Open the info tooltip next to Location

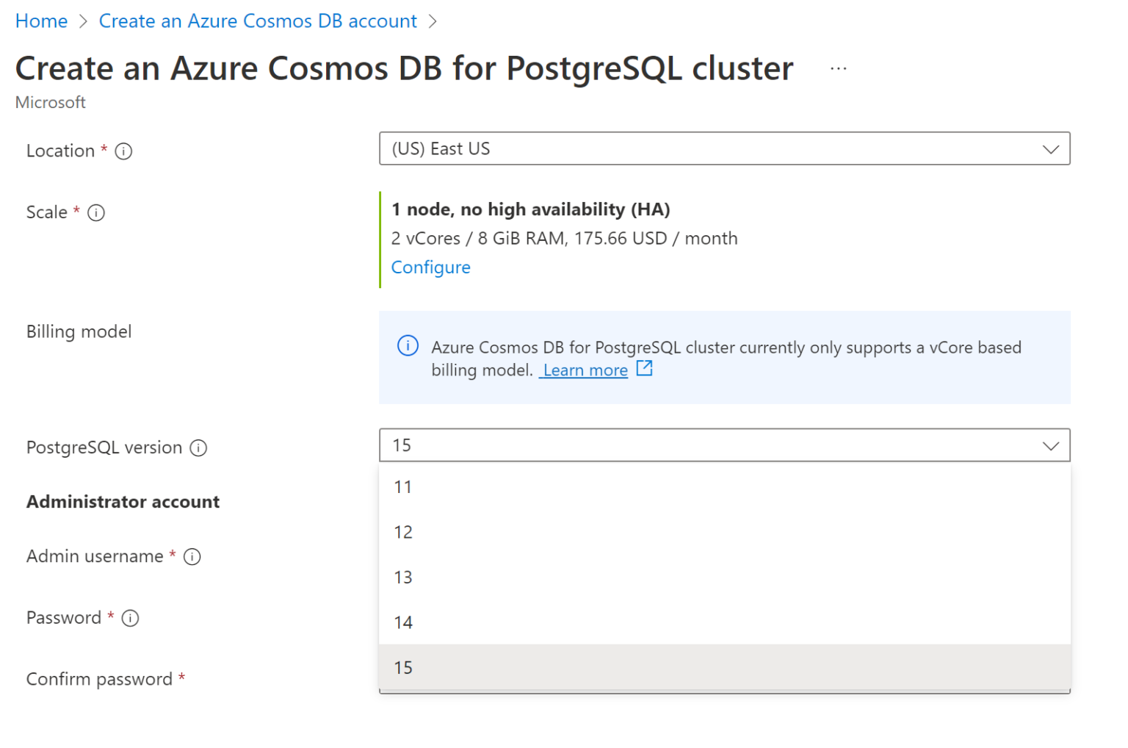tap(123, 151)
